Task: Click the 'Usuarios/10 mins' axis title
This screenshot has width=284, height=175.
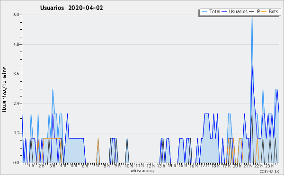Action: click(4, 89)
